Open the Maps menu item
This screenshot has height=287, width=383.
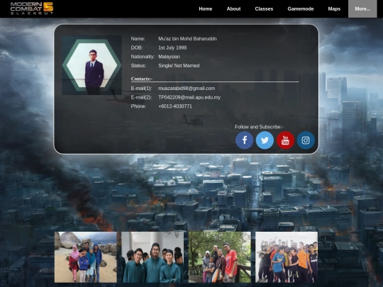(x=334, y=9)
